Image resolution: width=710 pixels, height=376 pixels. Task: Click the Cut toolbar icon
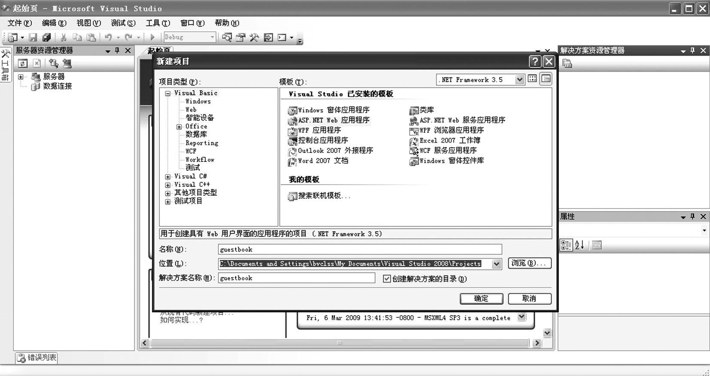pyautogui.click(x=63, y=37)
